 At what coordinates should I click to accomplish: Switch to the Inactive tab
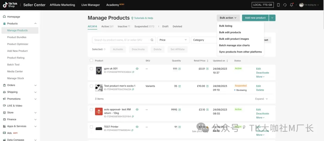(124, 26)
